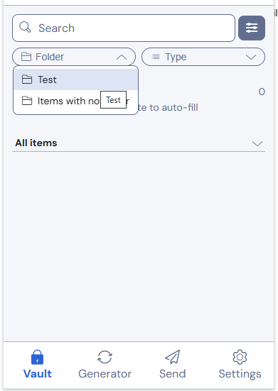Click the Test folder icon
The image size is (278, 391).
[27, 79]
